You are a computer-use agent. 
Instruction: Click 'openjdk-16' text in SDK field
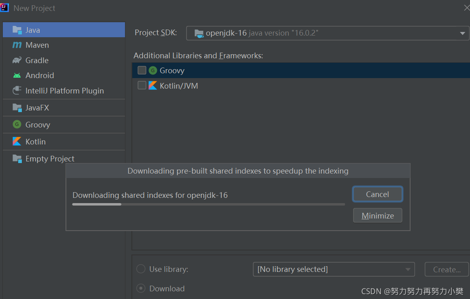(x=226, y=33)
